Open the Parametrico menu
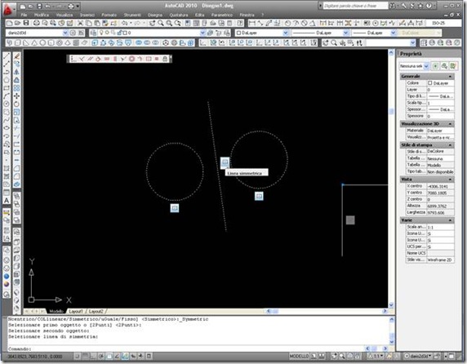This screenshot has width=467, height=364. [x=222, y=15]
